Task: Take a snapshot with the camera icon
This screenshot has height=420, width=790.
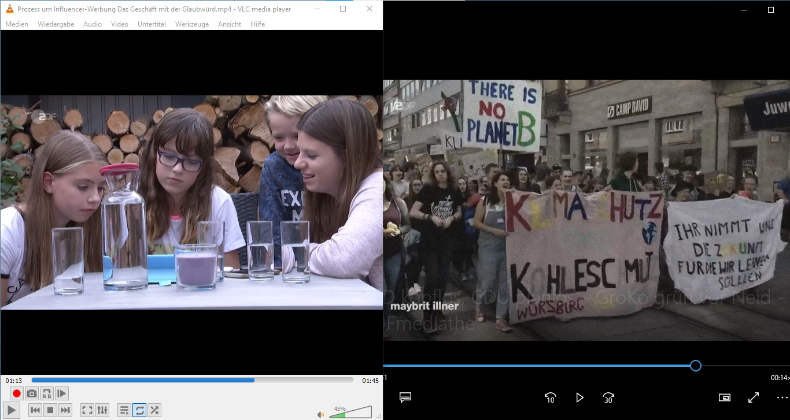Action: tap(32, 394)
